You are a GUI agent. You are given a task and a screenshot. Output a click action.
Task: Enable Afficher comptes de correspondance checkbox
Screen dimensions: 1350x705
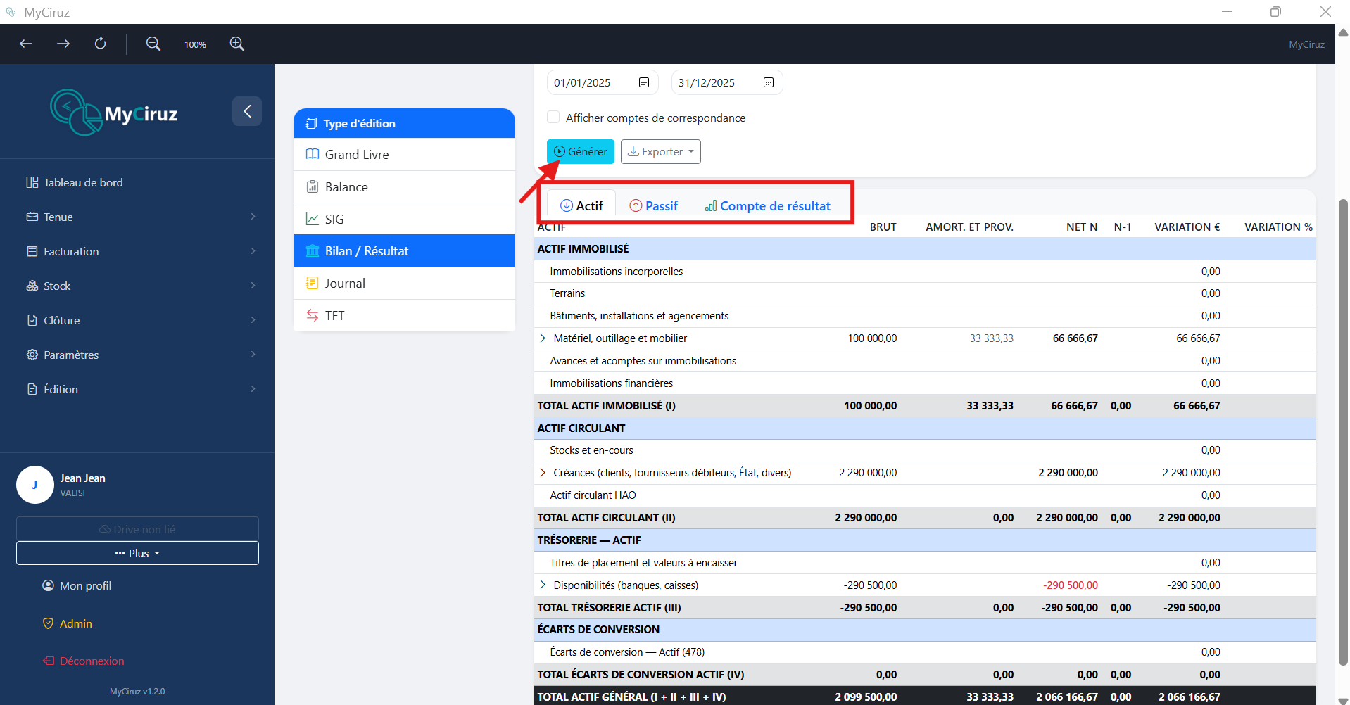(554, 117)
